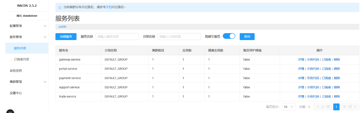Viewport: 363px width, 113px height.
Task: Click the public namespace tab
Action: click(63, 27)
